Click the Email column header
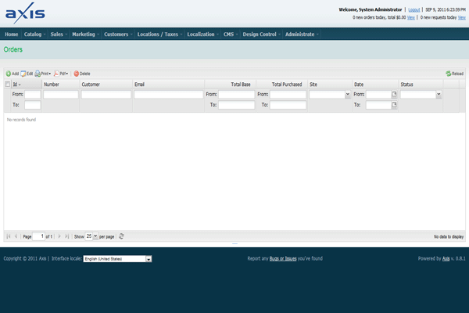 (x=168, y=85)
